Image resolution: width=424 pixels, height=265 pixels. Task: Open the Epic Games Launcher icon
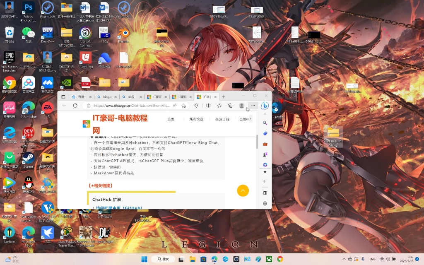tap(10, 62)
